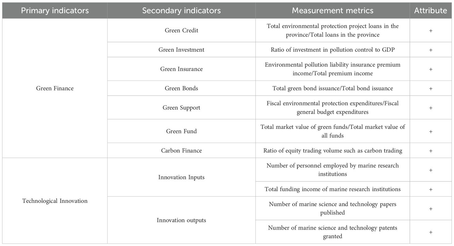The image size is (454, 246).
Task: Click the Attribute column header
Action: (430, 11)
